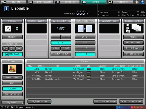Select tray 1 A4 paper row

point(85,69)
